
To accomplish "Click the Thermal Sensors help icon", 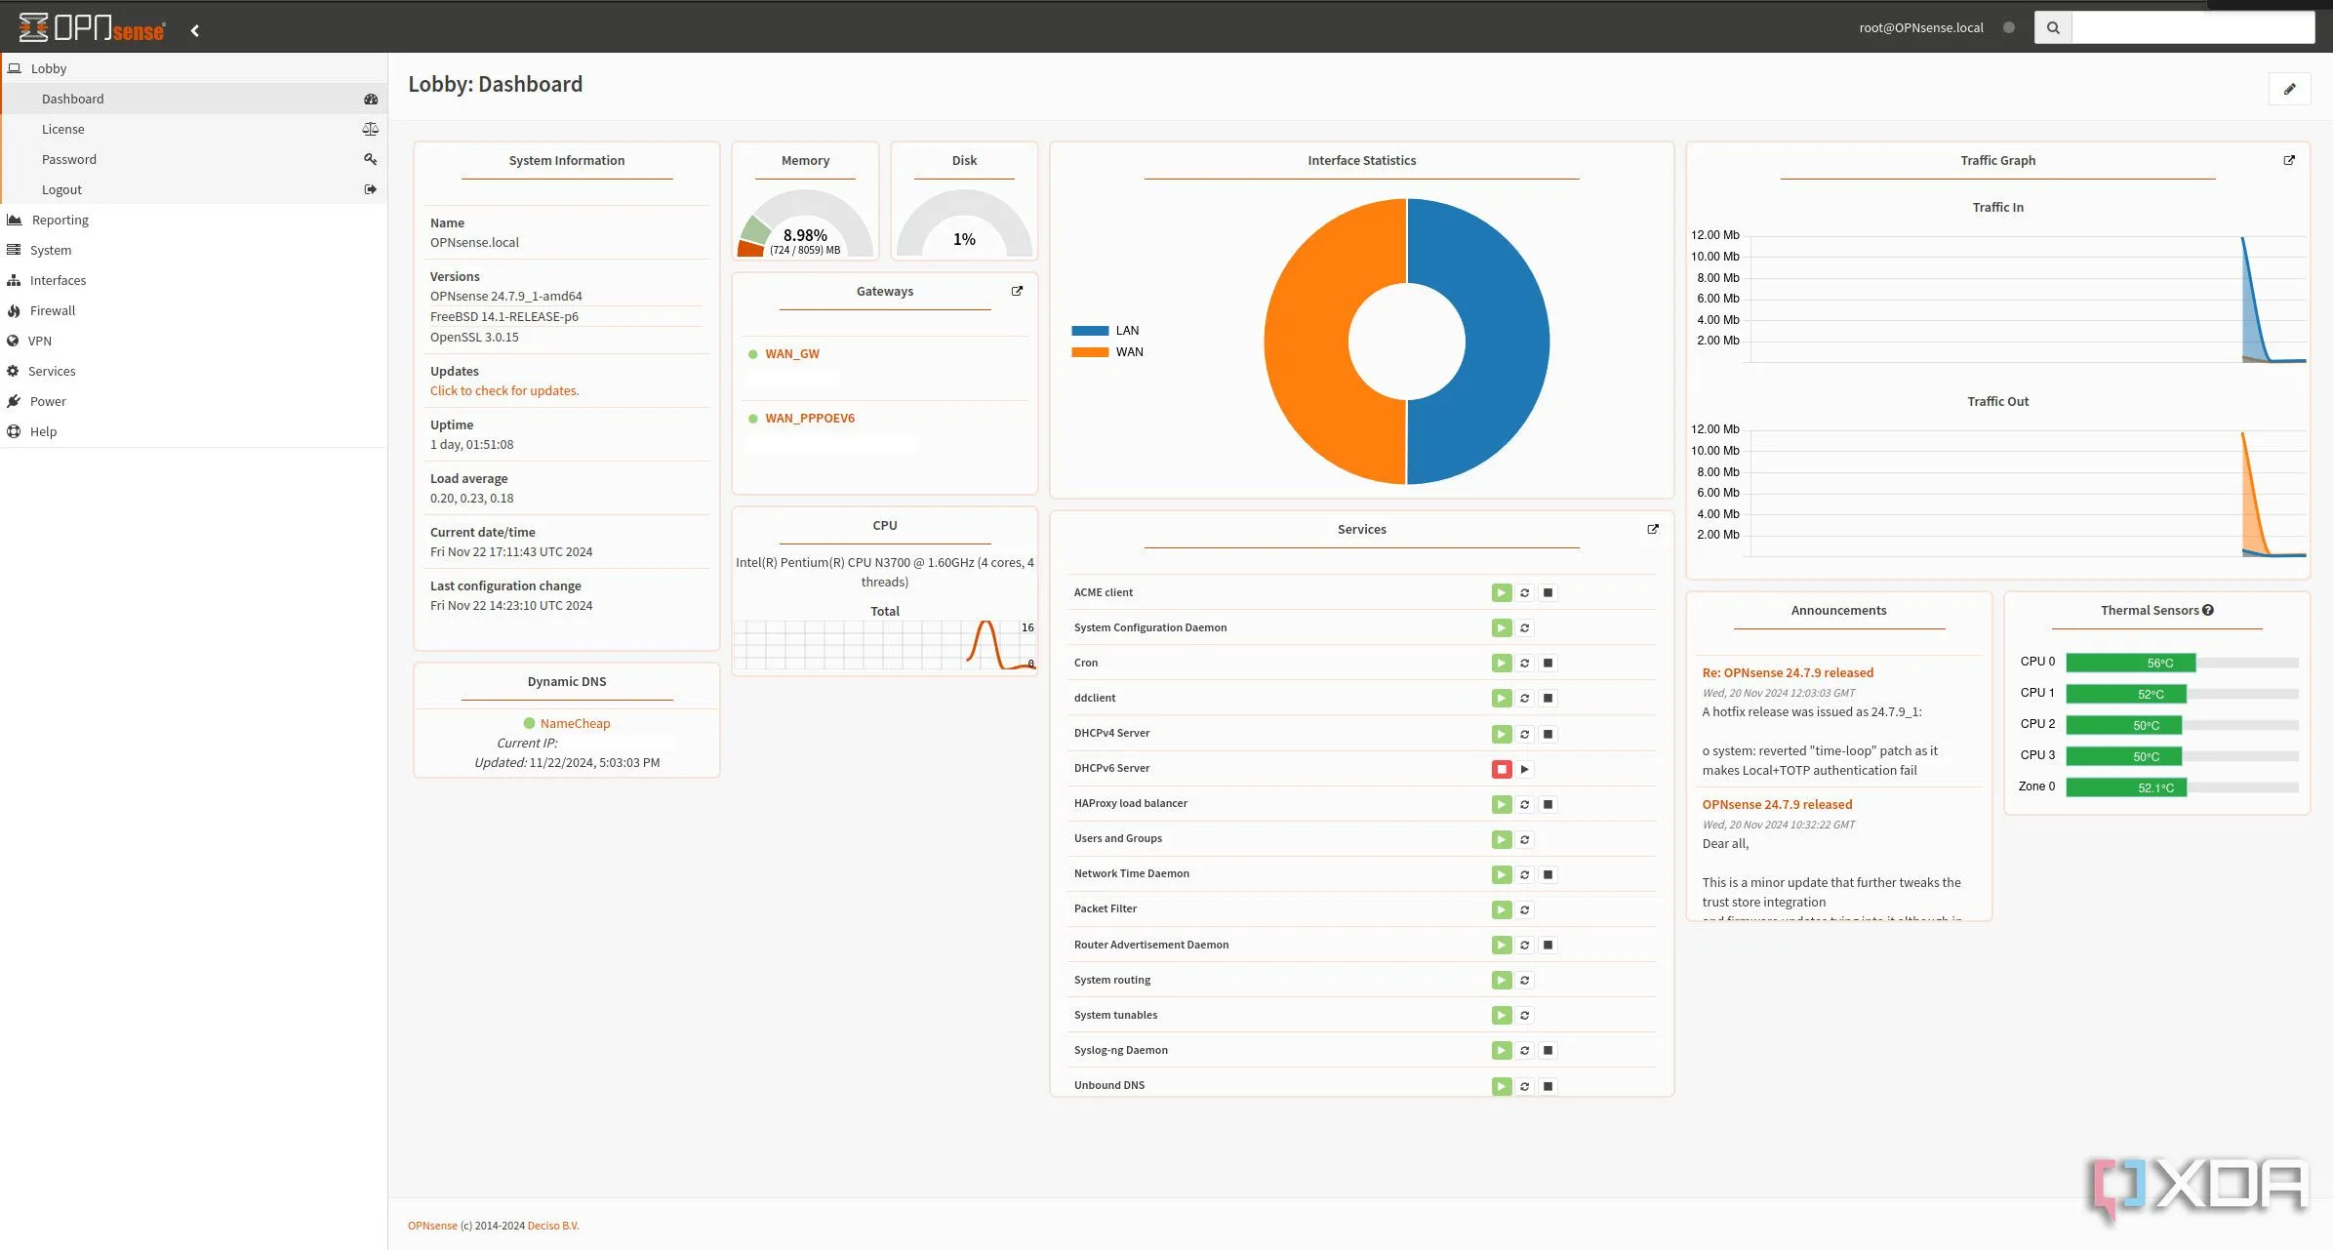I will pos(2207,610).
